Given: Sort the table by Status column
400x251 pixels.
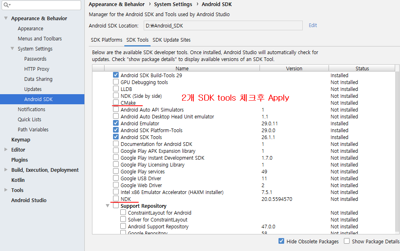Looking at the screenshot, I should [x=362, y=68].
